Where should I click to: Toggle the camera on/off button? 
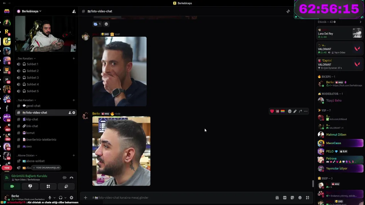pyautogui.click(x=12, y=186)
